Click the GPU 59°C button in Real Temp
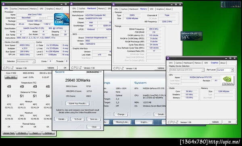 pyautogui.click(x=11, y=77)
